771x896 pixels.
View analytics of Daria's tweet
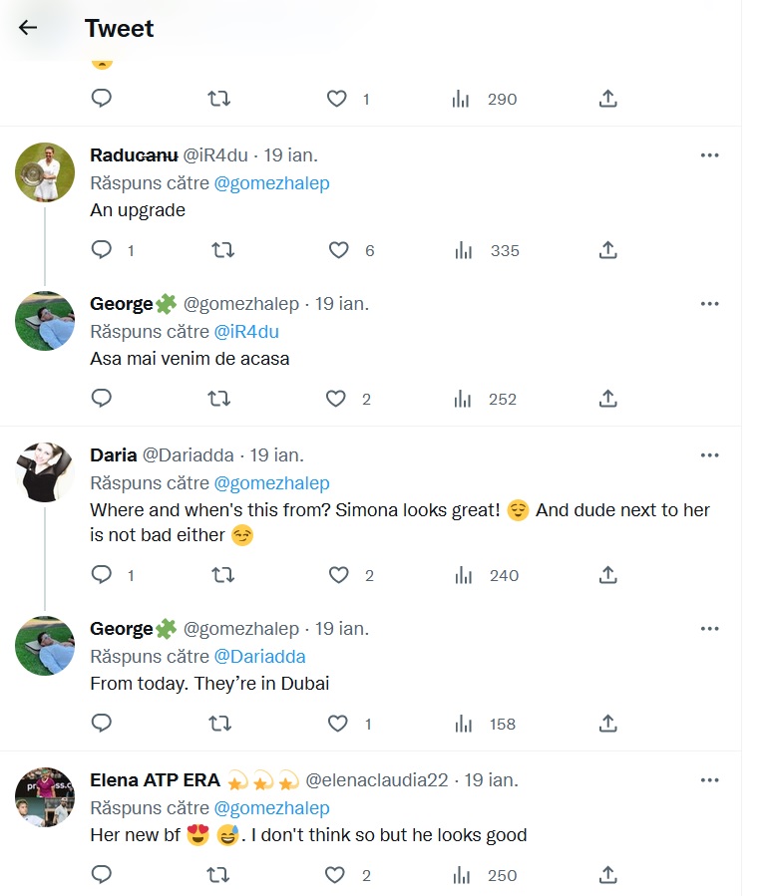pyautogui.click(x=463, y=575)
